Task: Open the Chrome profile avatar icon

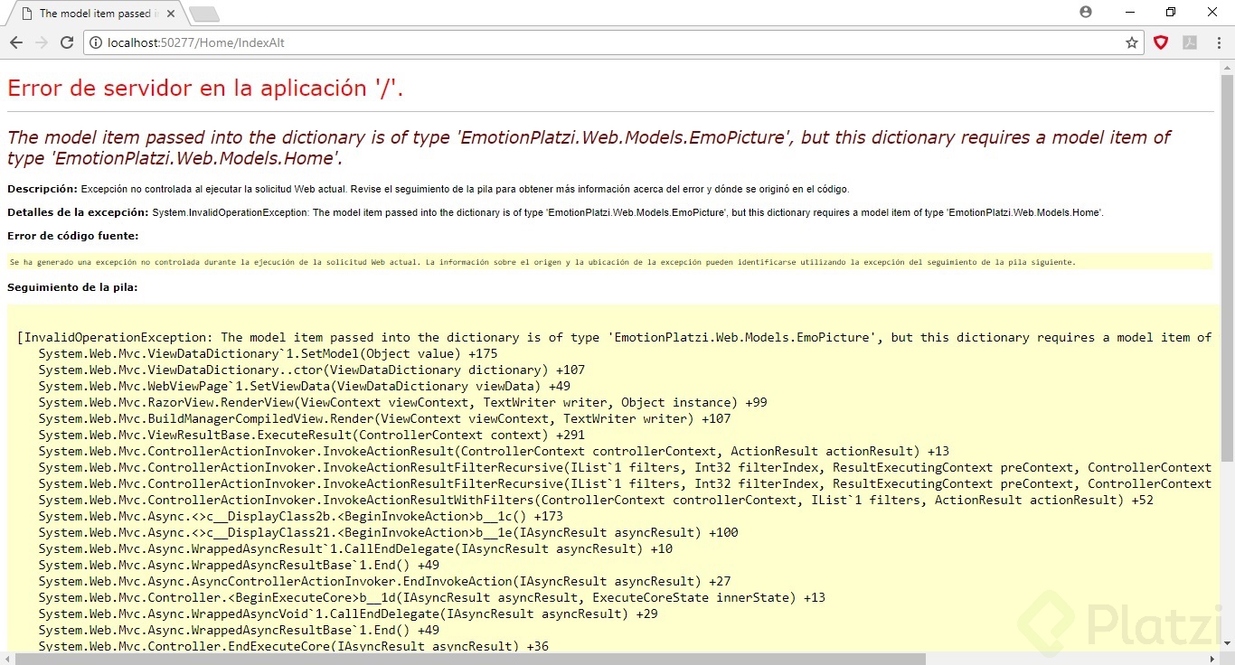Action: 1085,12
